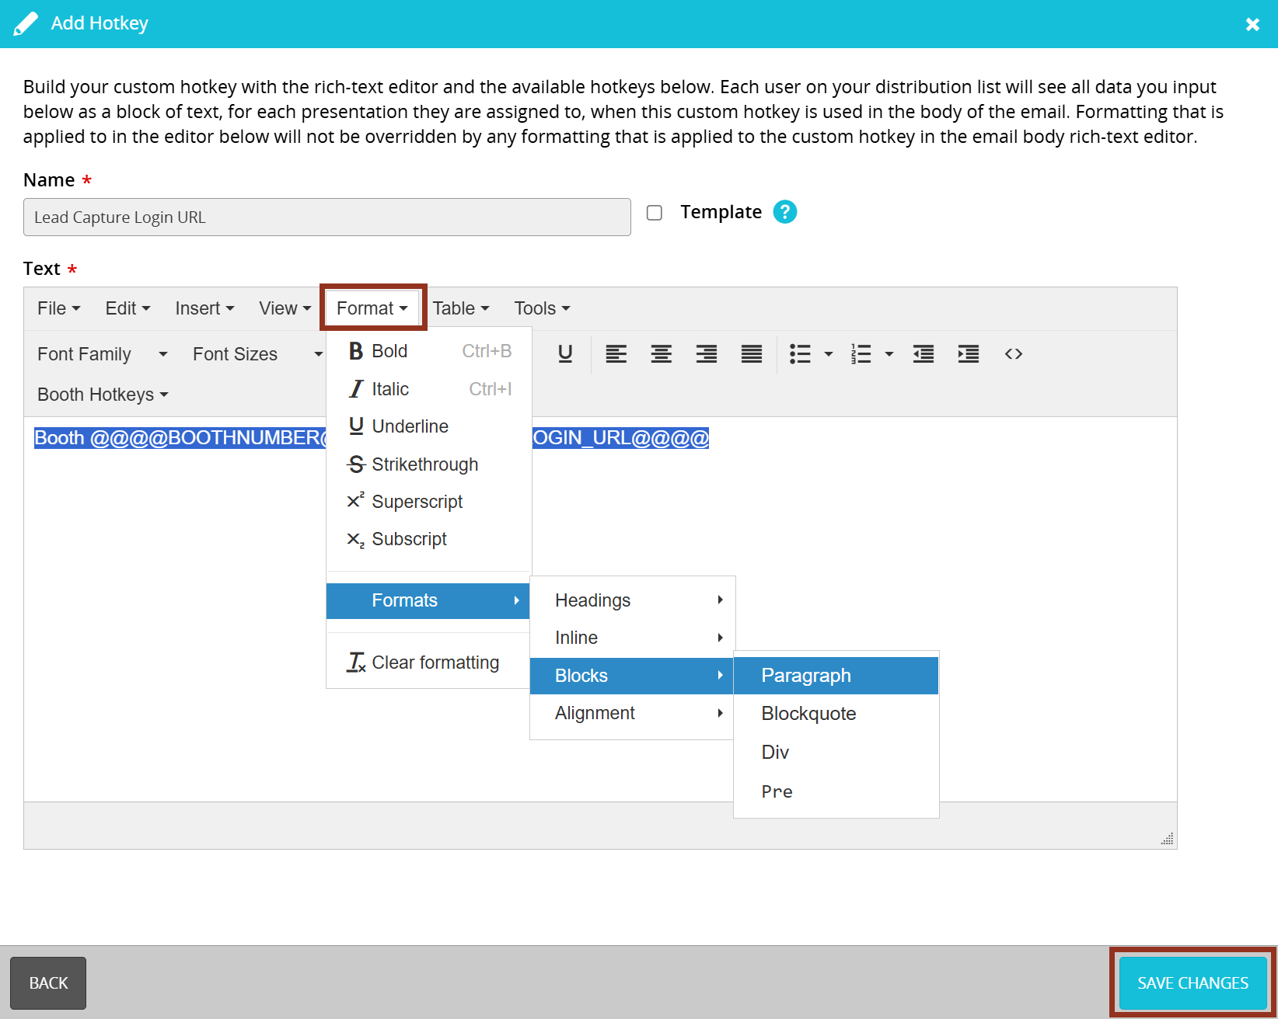This screenshot has width=1278, height=1019.
Task: Open the source code view icon
Action: [x=1013, y=353]
